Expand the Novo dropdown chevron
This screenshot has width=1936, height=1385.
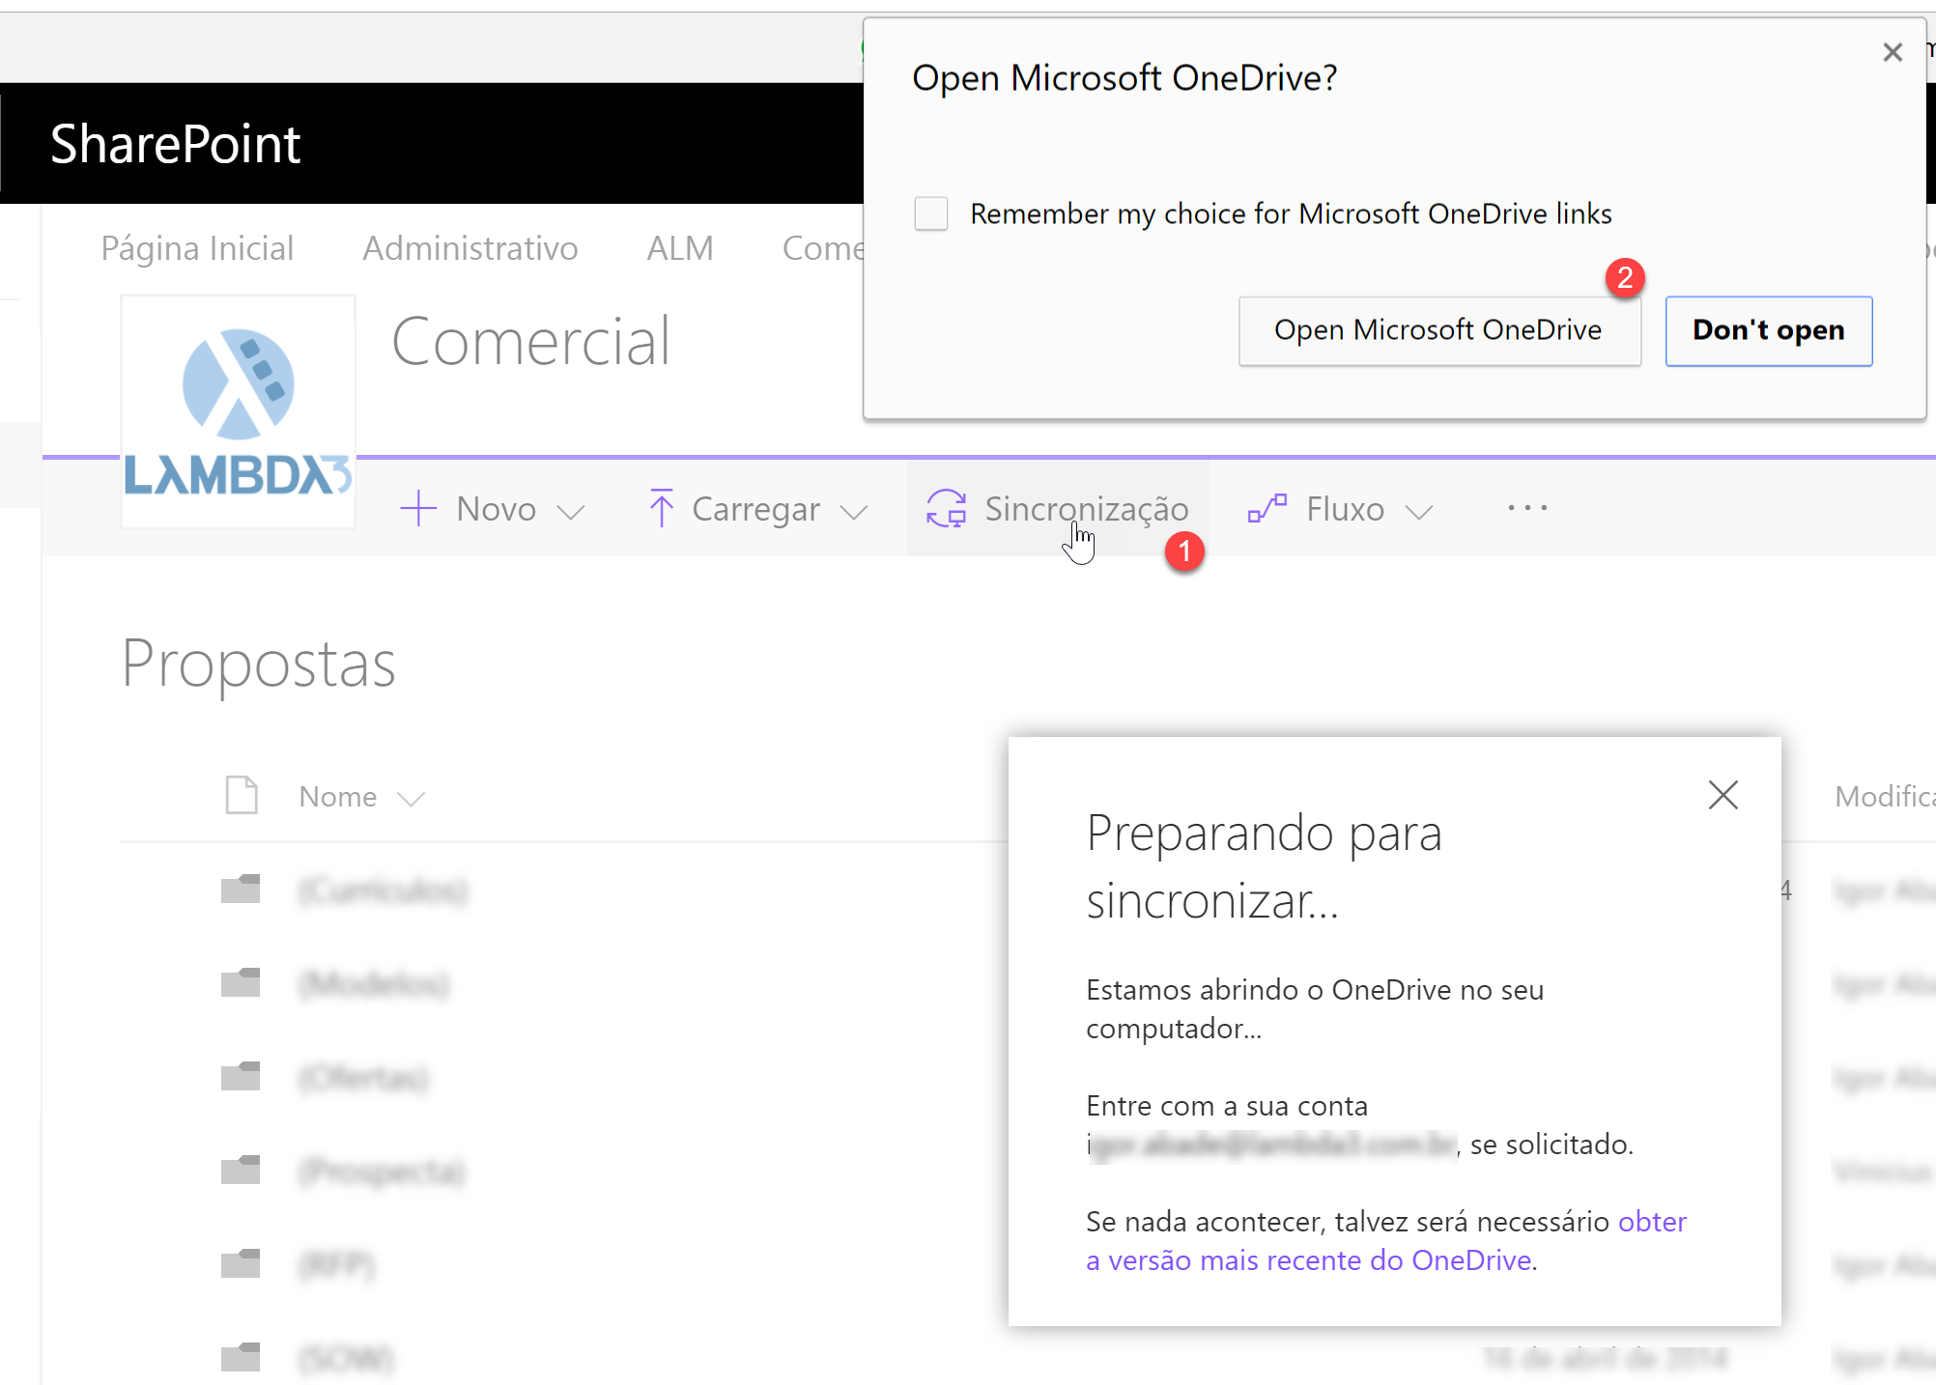coord(571,512)
